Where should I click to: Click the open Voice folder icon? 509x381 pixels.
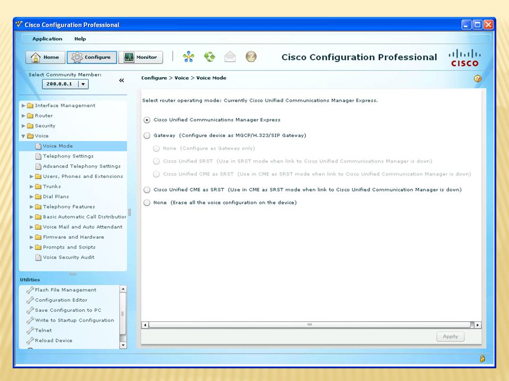click(x=31, y=136)
